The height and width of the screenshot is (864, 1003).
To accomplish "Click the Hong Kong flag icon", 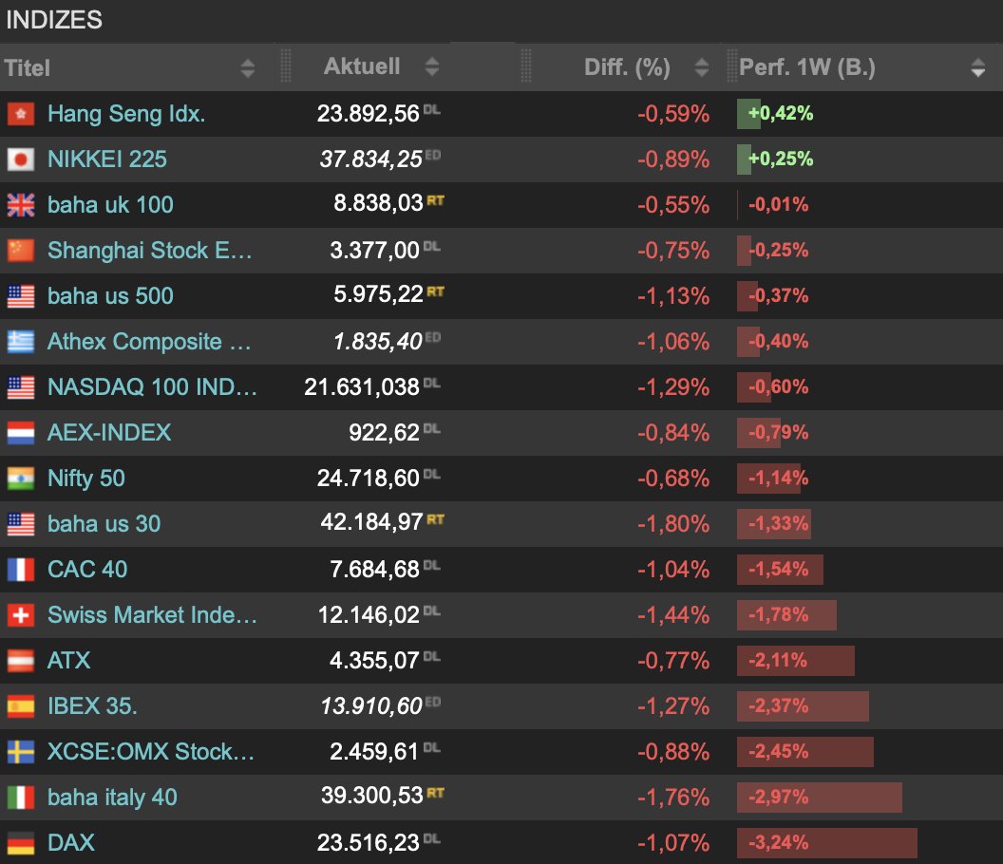I will tap(21, 115).
